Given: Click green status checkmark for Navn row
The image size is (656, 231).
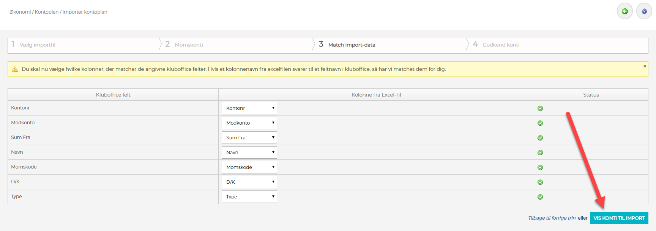Looking at the screenshot, I should (x=540, y=153).
